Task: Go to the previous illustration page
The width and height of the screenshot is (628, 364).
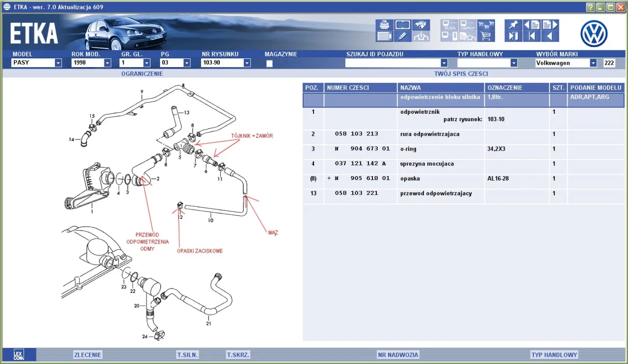Action: coord(531,25)
